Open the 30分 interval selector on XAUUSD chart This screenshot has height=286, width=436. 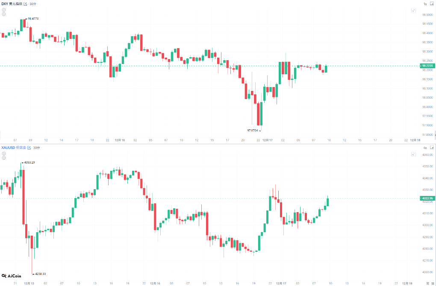pyautogui.click(x=37, y=148)
